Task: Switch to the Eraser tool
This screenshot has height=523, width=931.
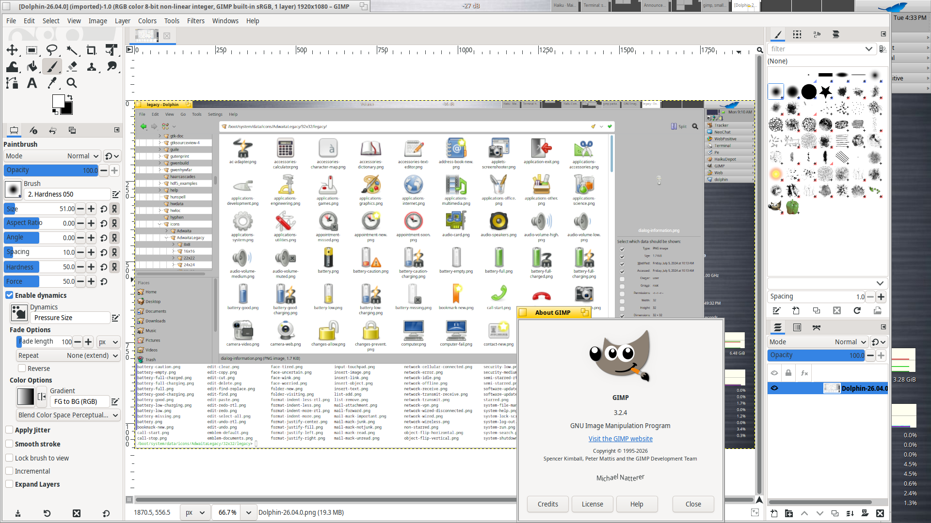Action: point(72,66)
